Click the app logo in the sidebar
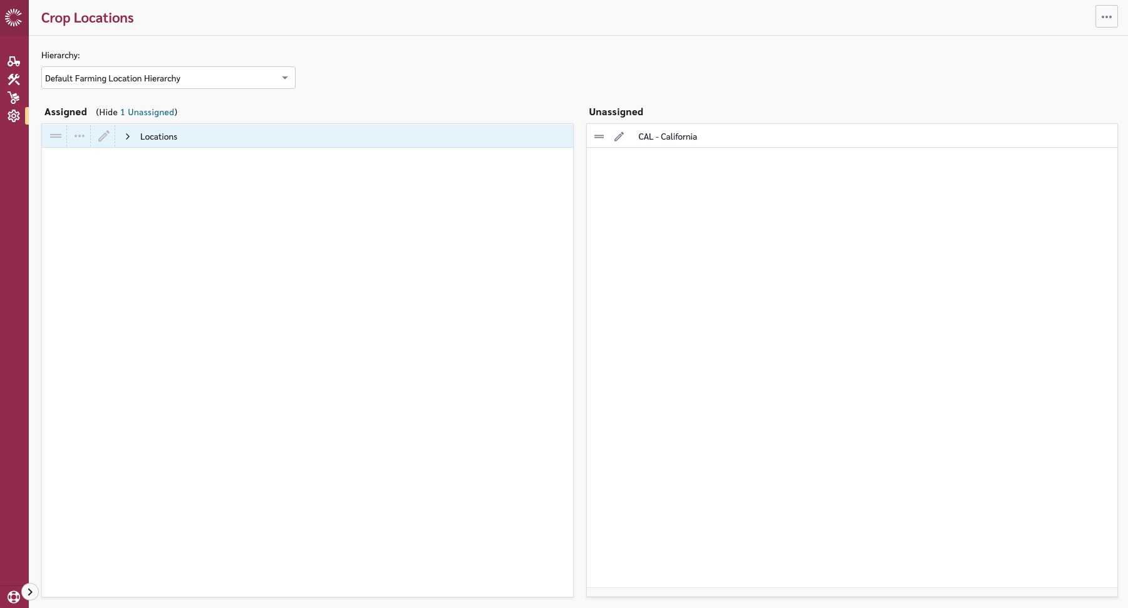 [x=13, y=18]
